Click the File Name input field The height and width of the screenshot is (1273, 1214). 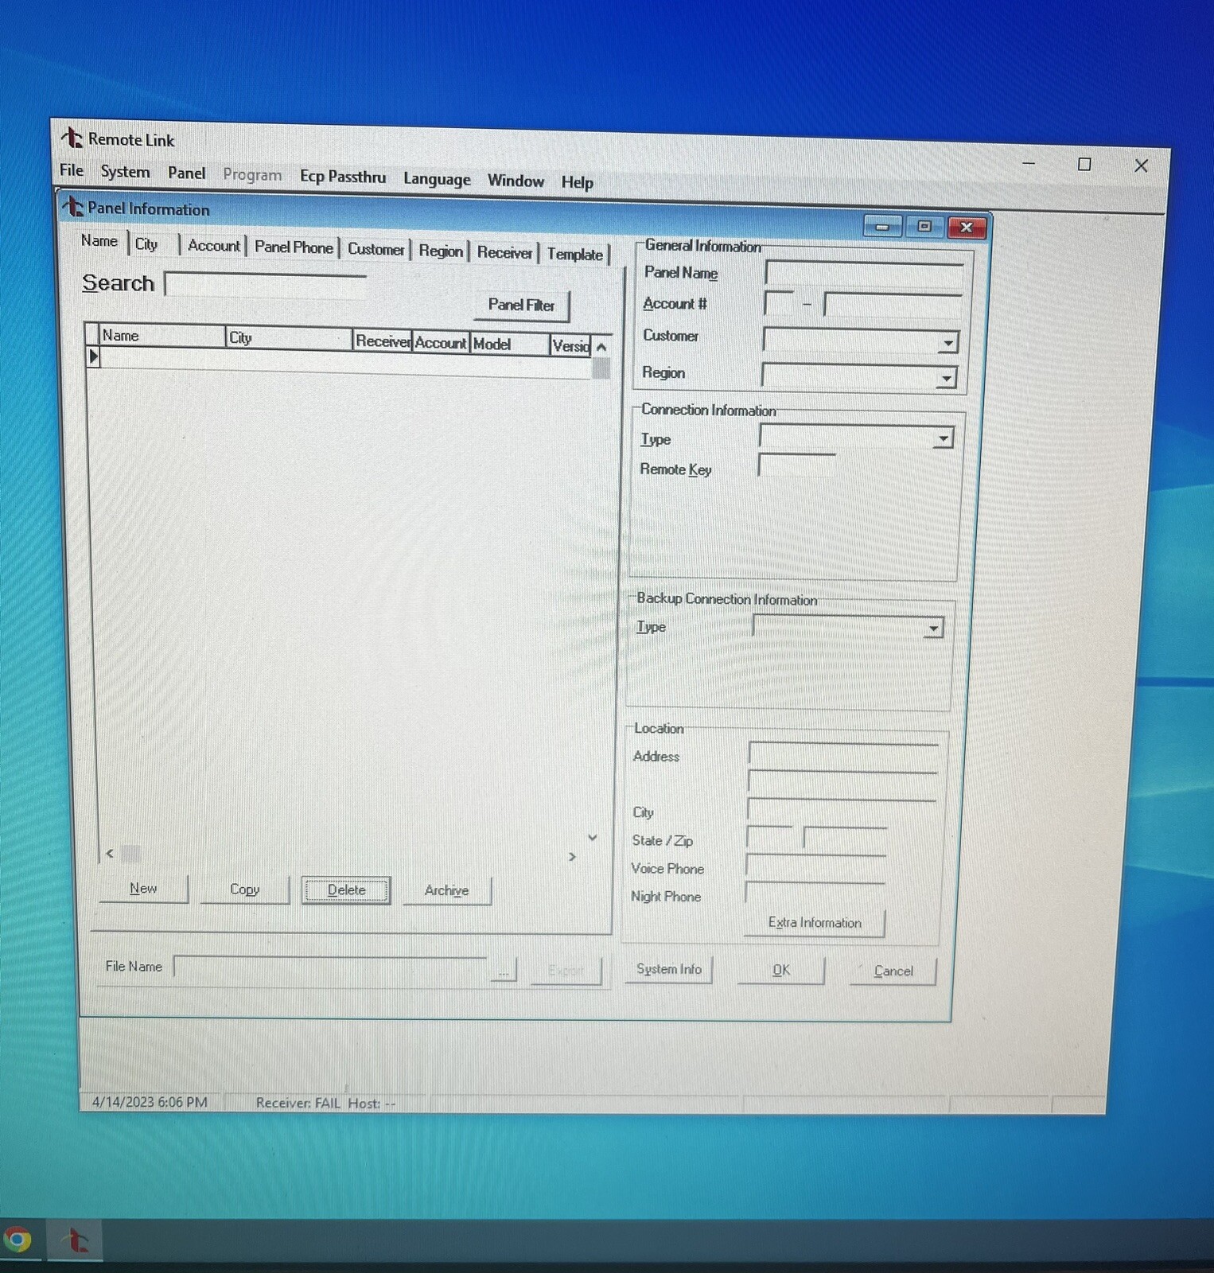[329, 968]
